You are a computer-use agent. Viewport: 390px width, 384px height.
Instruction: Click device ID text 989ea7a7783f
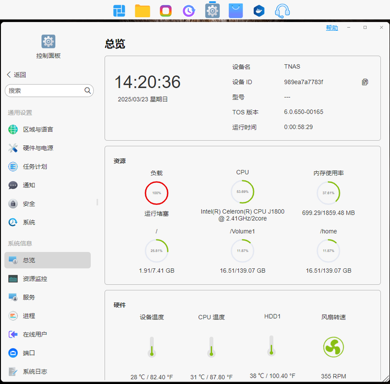click(x=304, y=82)
